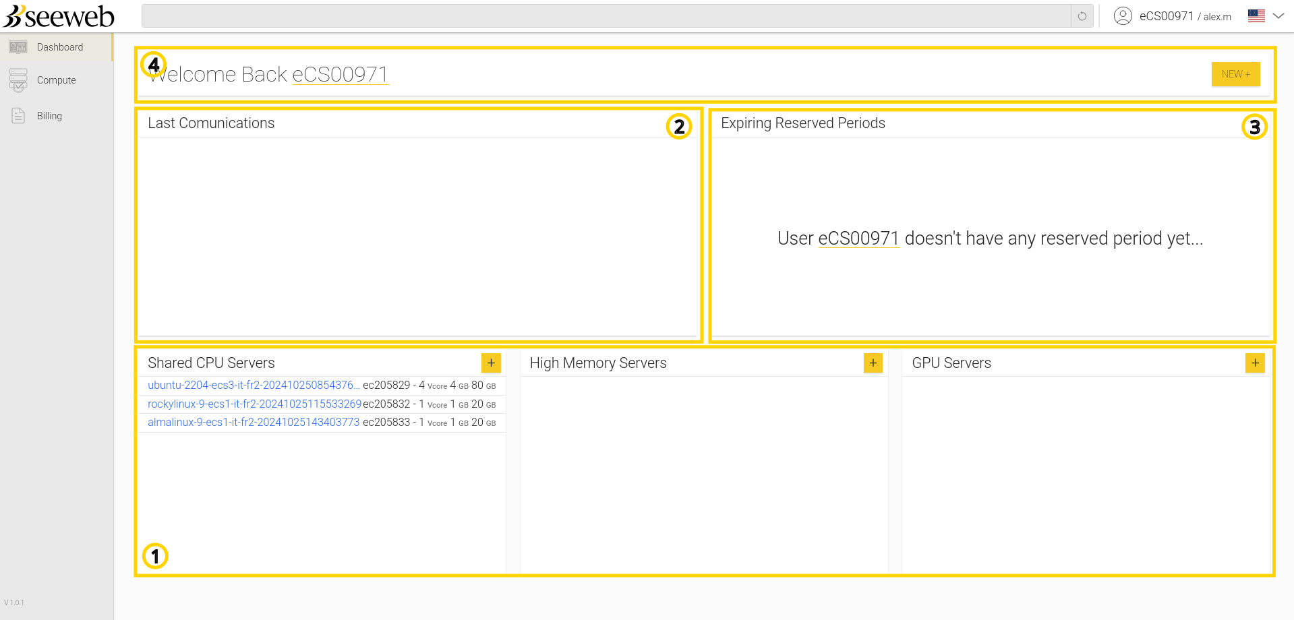Add a new High Memory Server
Screen dimensions: 1294x620
pos(873,363)
